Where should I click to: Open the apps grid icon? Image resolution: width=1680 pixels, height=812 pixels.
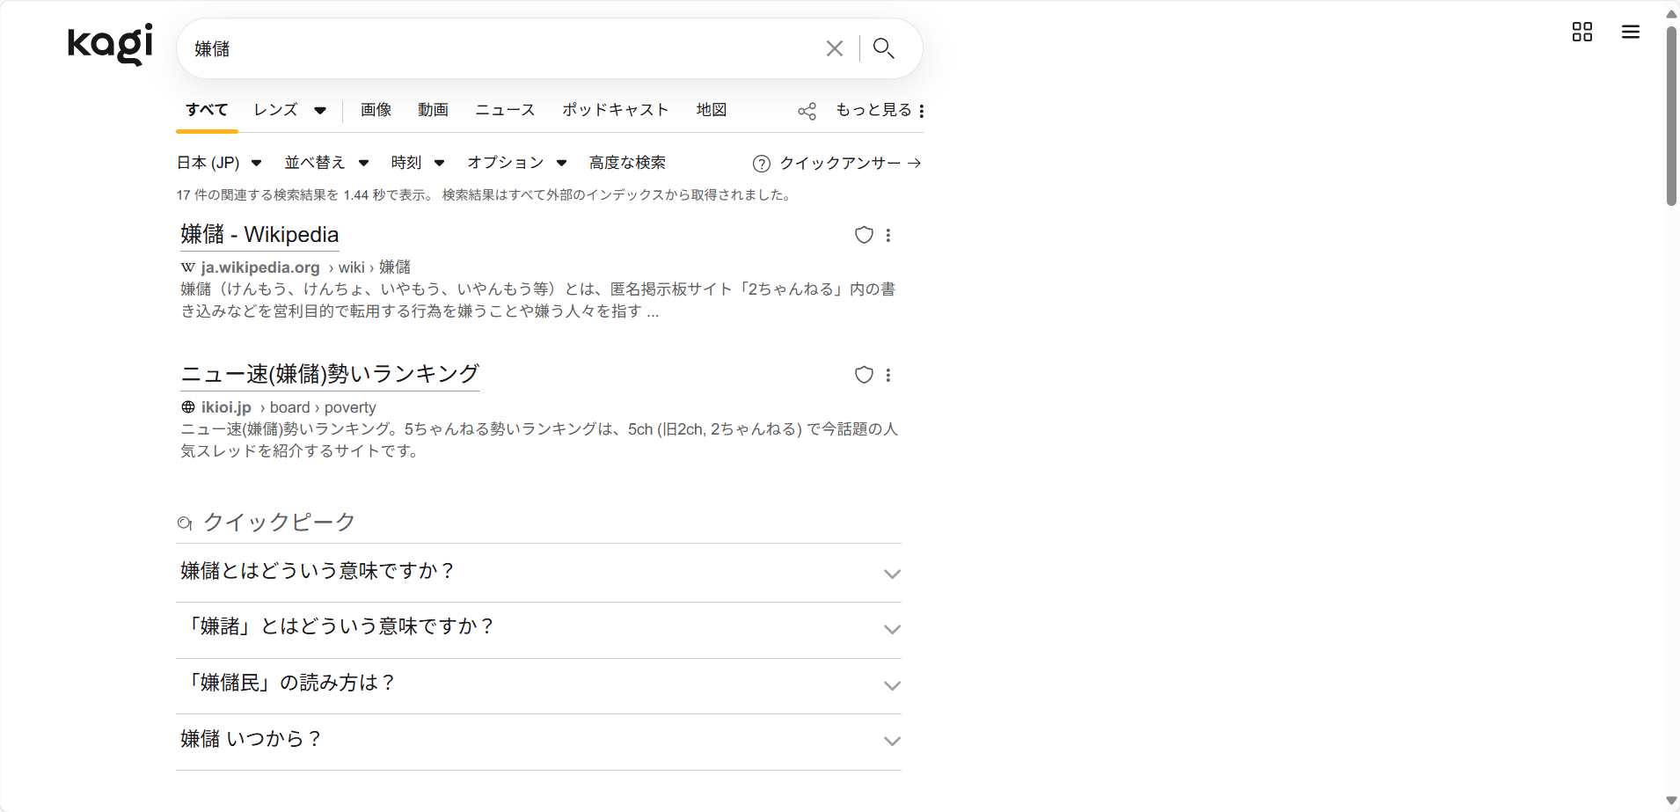pos(1581,33)
